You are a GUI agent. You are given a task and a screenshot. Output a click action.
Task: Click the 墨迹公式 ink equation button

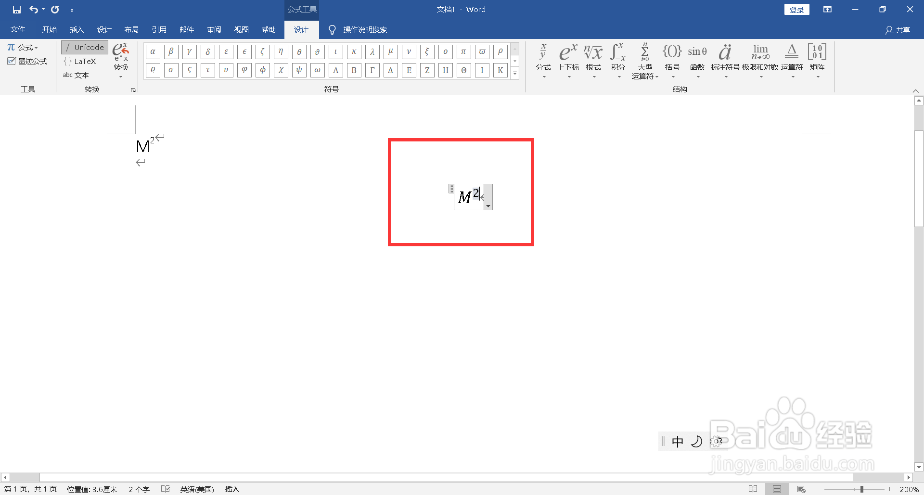click(x=27, y=61)
